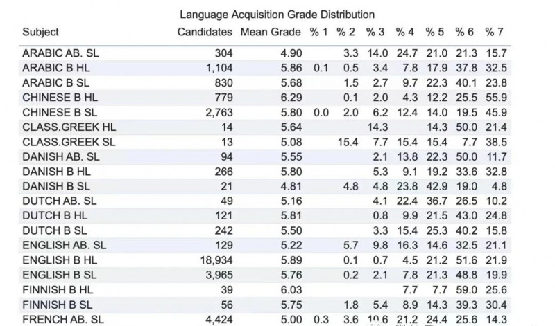Screen dimensions: 555x326
Task: Click the CHINESE B HL subject cell
Action: click(x=60, y=98)
